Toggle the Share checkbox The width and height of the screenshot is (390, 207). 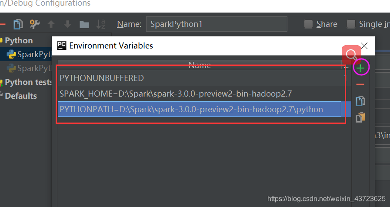tap(308, 24)
